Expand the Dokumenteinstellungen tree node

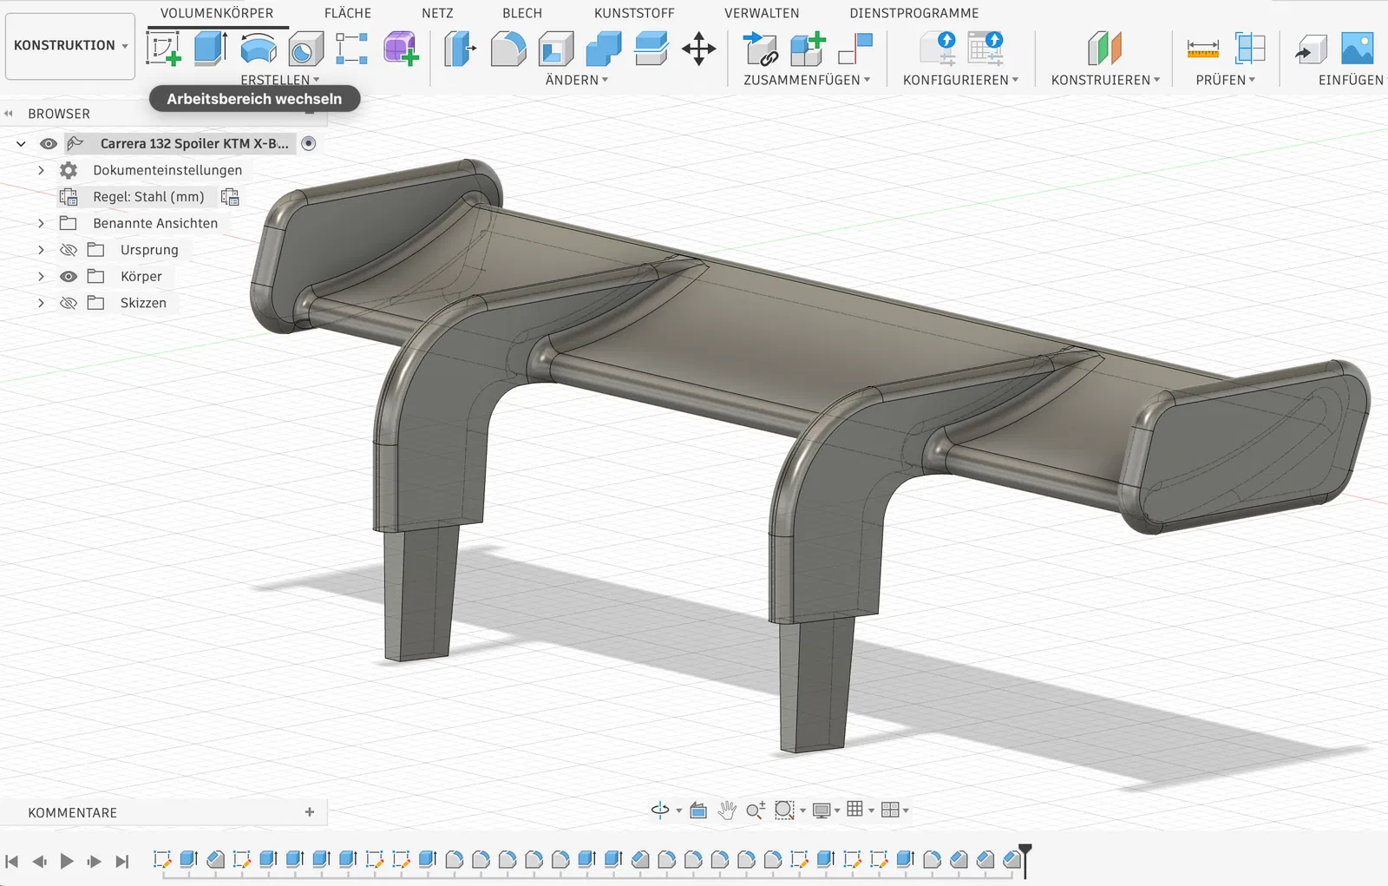coord(41,170)
